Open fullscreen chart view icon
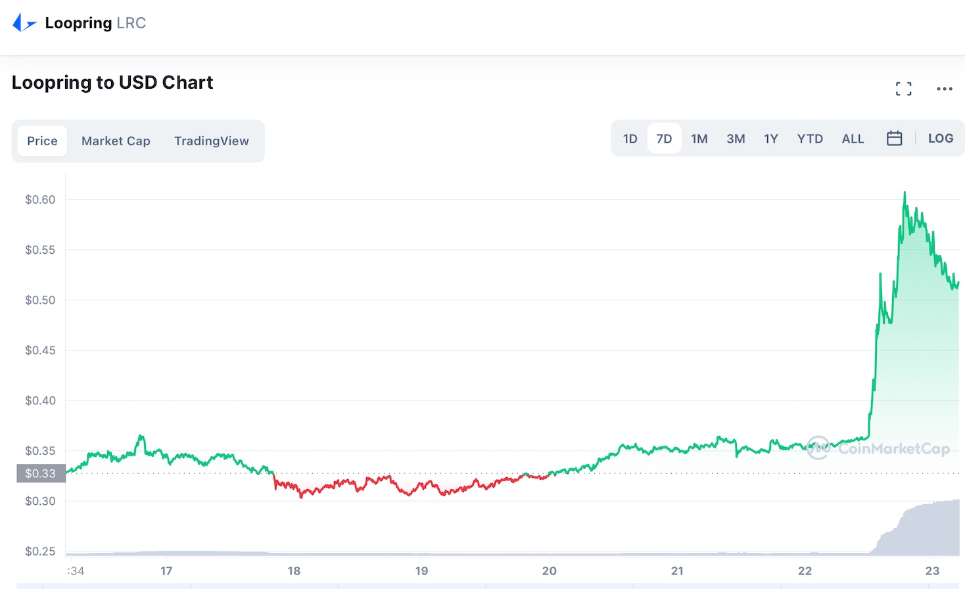The width and height of the screenshot is (965, 589). (904, 89)
